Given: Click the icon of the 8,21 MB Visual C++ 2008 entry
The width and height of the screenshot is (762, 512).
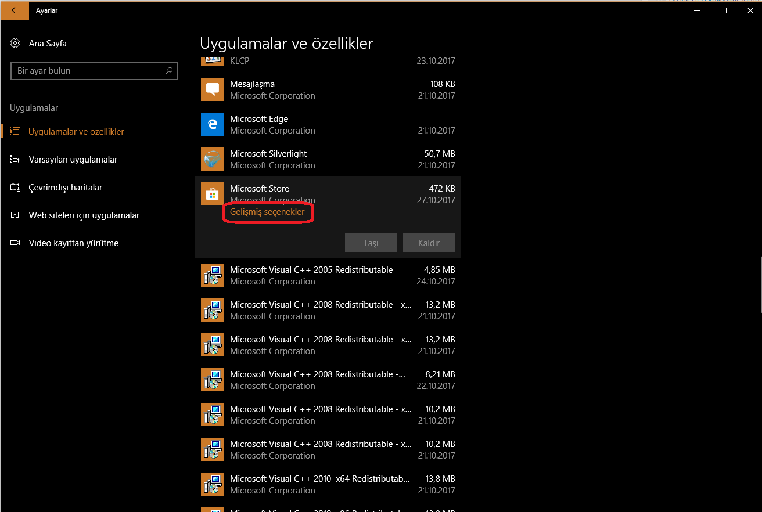Looking at the screenshot, I should [x=213, y=380].
